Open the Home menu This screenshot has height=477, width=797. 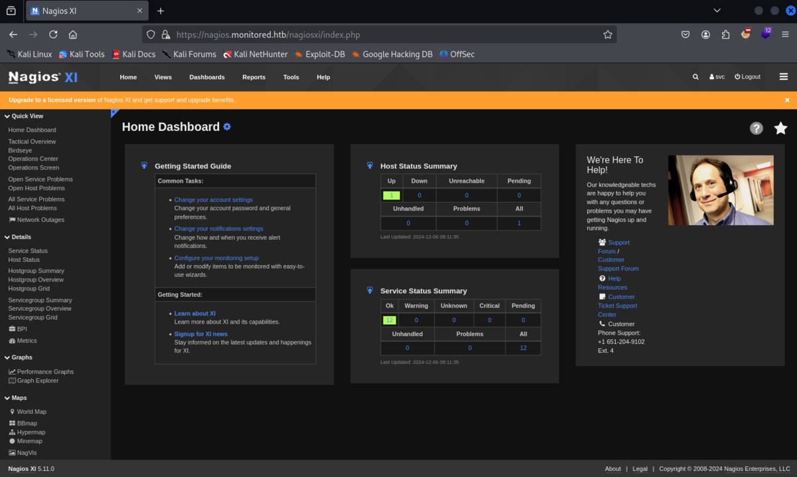pyautogui.click(x=128, y=77)
